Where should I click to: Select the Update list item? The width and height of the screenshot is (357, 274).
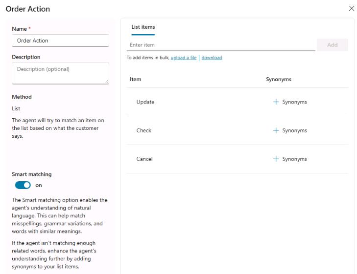click(x=145, y=102)
